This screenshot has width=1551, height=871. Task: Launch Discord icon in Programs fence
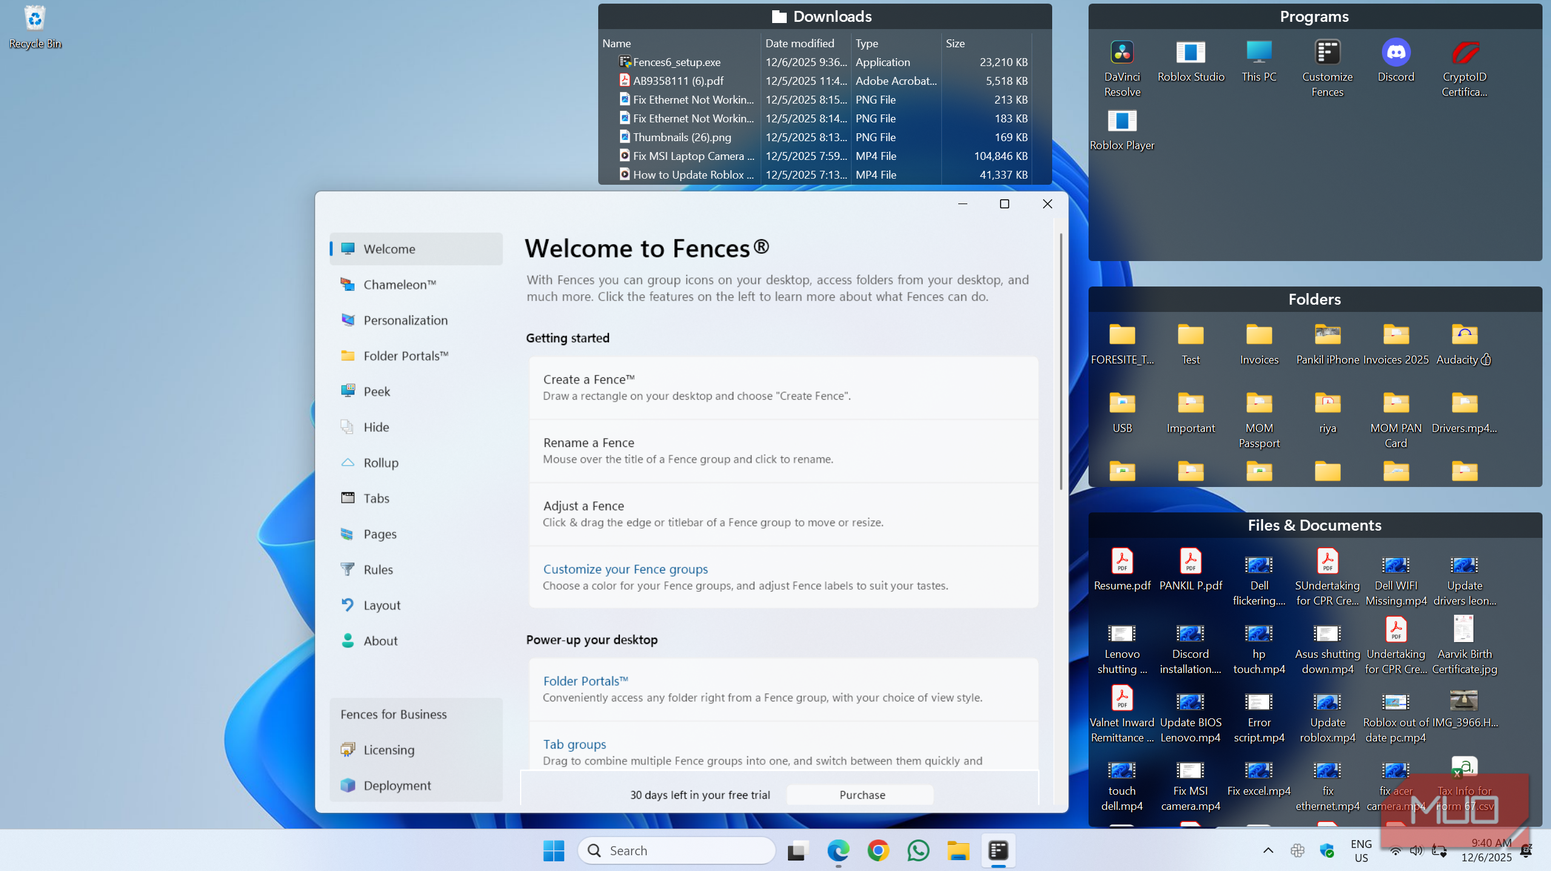pos(1396,53)
